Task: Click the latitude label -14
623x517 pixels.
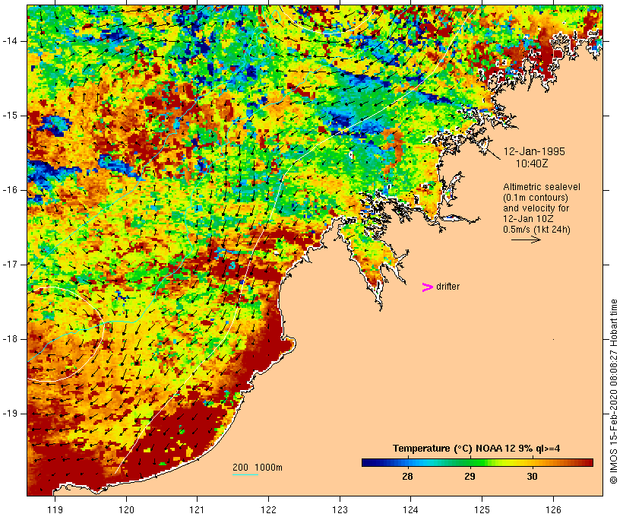Action: click(10, 41)
